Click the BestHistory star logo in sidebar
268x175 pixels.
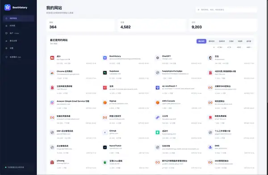click(x=8, y=7)
